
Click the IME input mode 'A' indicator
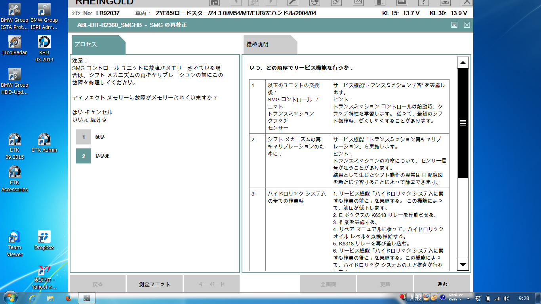pyautogui.click(x=411, y=298)
